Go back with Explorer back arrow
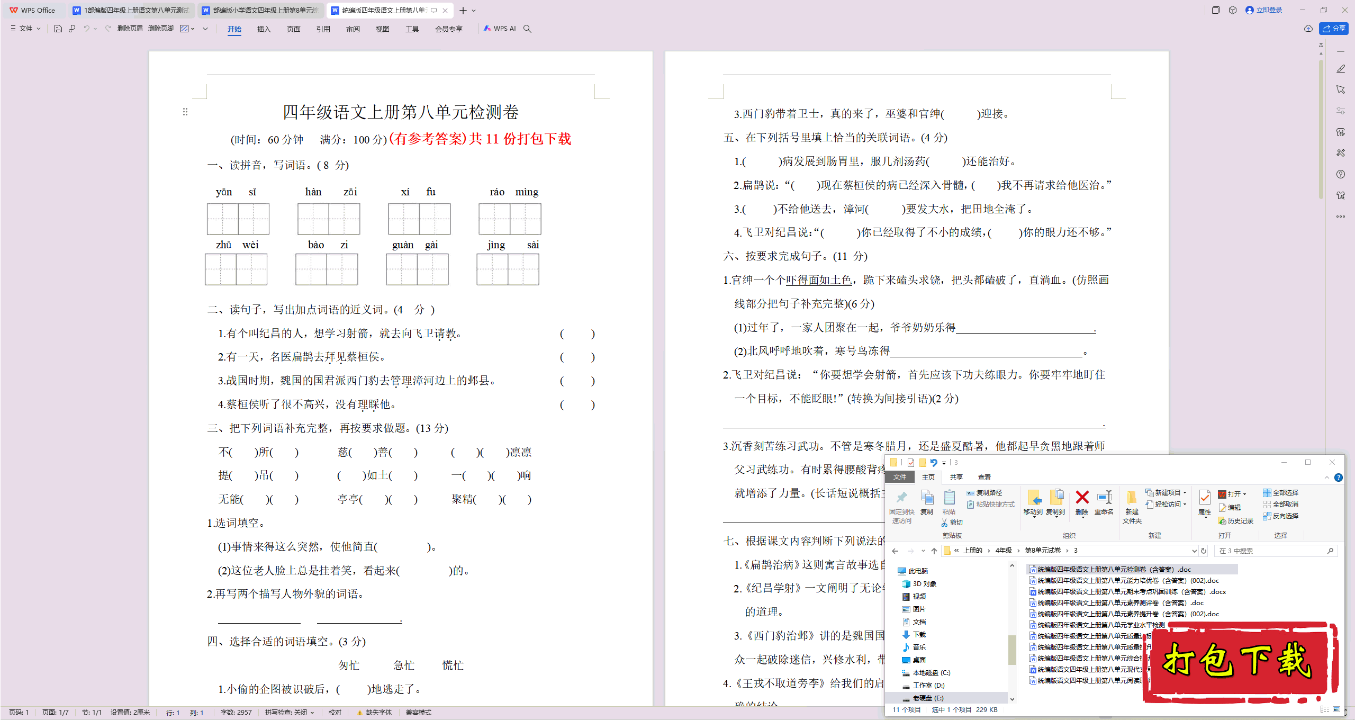Screen dimensions: 1355x720 point(895,551)
